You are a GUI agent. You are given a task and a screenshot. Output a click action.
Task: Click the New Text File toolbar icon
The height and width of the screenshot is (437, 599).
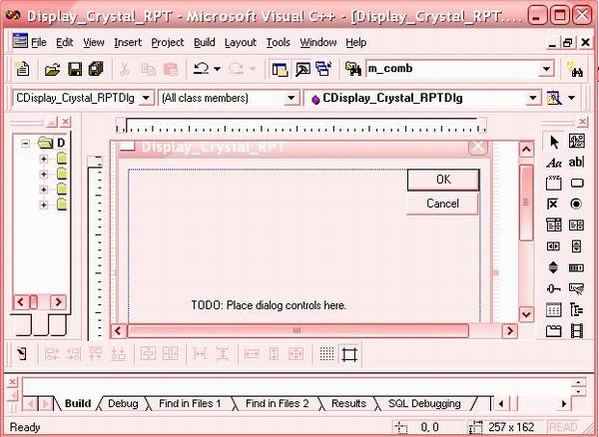pos(22,69)
